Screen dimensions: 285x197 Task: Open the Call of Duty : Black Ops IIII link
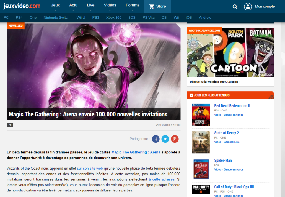234,187
